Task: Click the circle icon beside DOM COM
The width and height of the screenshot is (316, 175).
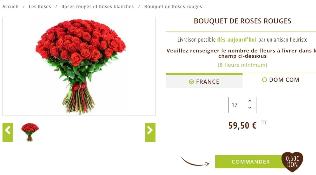Action: click(264, 80)
